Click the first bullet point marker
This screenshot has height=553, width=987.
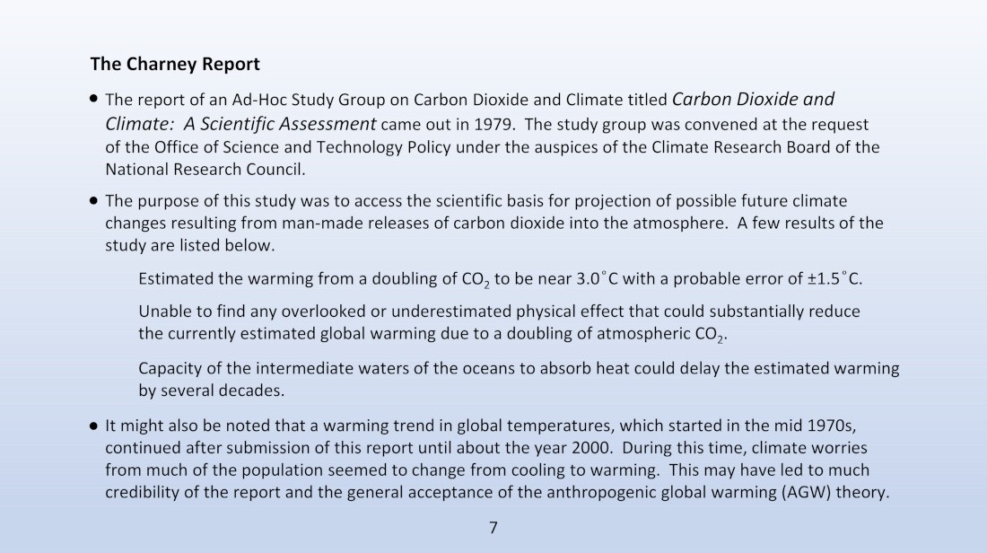pos(94,99)
